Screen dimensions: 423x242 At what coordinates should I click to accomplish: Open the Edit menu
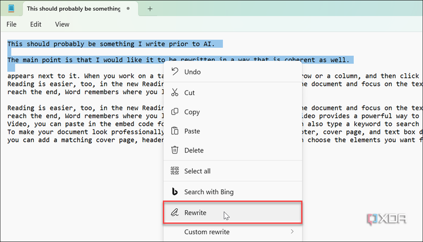point(35,24)
